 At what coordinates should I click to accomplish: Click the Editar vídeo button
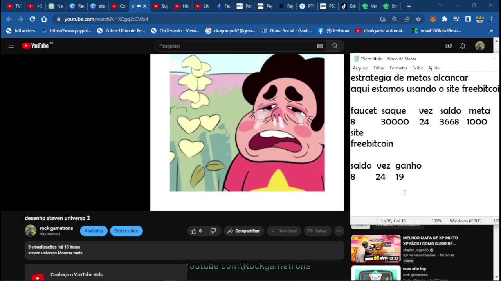tap(126, 231)
